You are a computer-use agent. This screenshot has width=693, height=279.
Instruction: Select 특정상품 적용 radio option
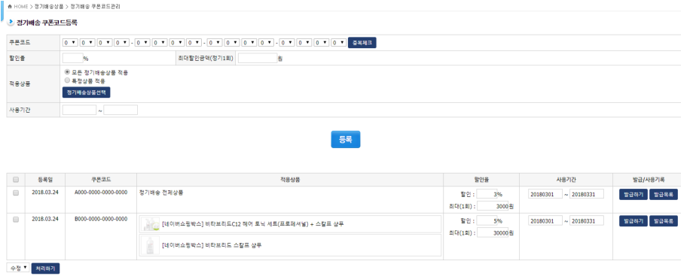[67, 80]
